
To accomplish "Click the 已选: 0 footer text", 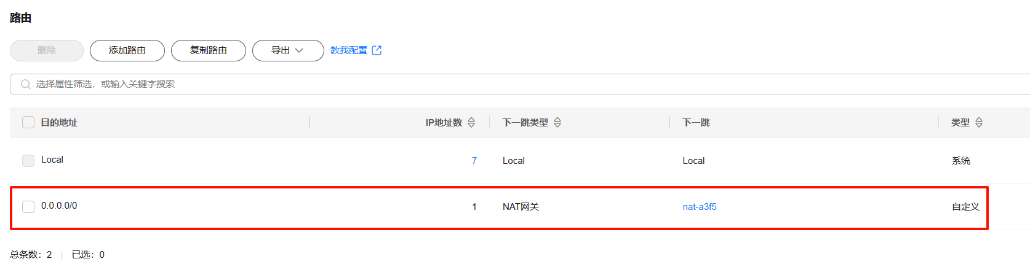I will (88, 255).
